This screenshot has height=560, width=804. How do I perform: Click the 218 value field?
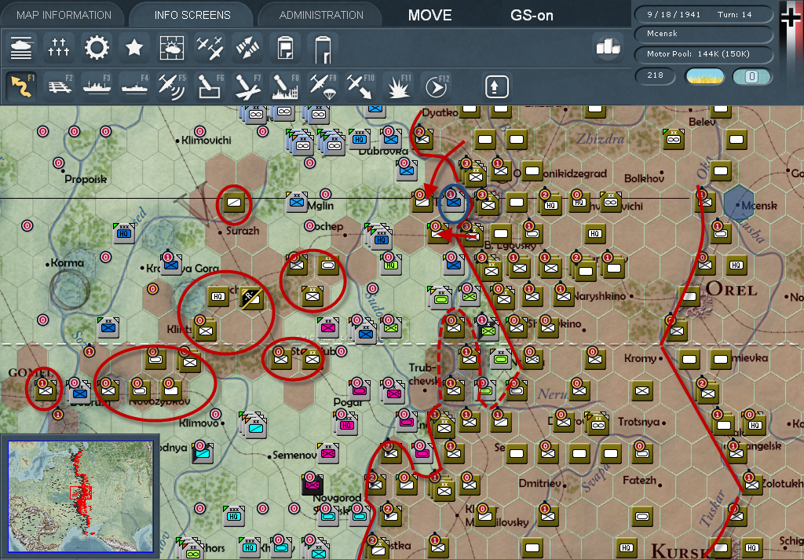pos(655,75)
